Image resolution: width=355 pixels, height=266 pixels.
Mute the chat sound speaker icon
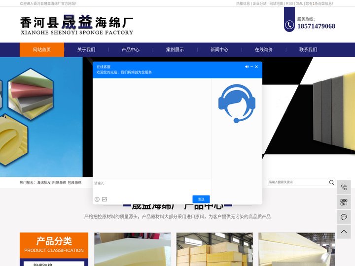point(247,66)
